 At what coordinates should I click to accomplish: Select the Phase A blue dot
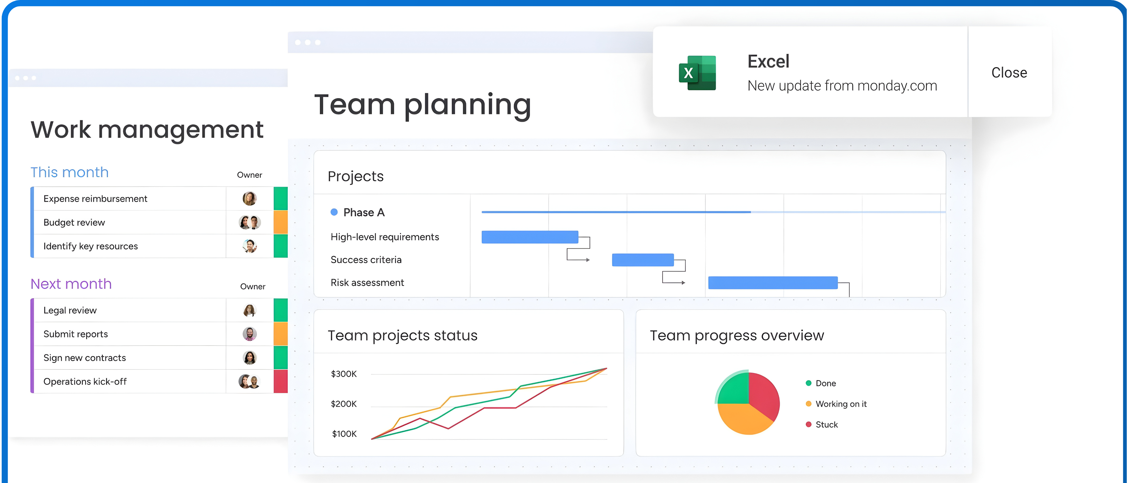[x=334, y=212]
